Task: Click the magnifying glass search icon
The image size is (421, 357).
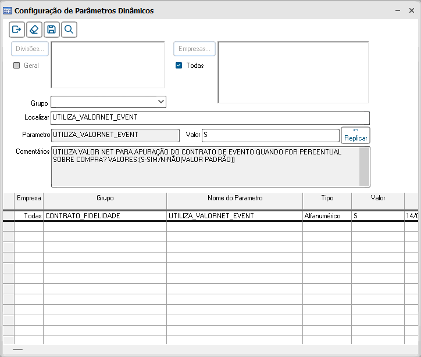Action: click(x=69, y=30)
